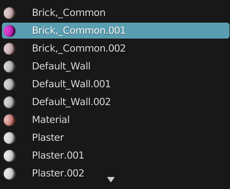Choose Plaster.002 from the material list
The height and width of the screenshot is (189, 230).
115,174
